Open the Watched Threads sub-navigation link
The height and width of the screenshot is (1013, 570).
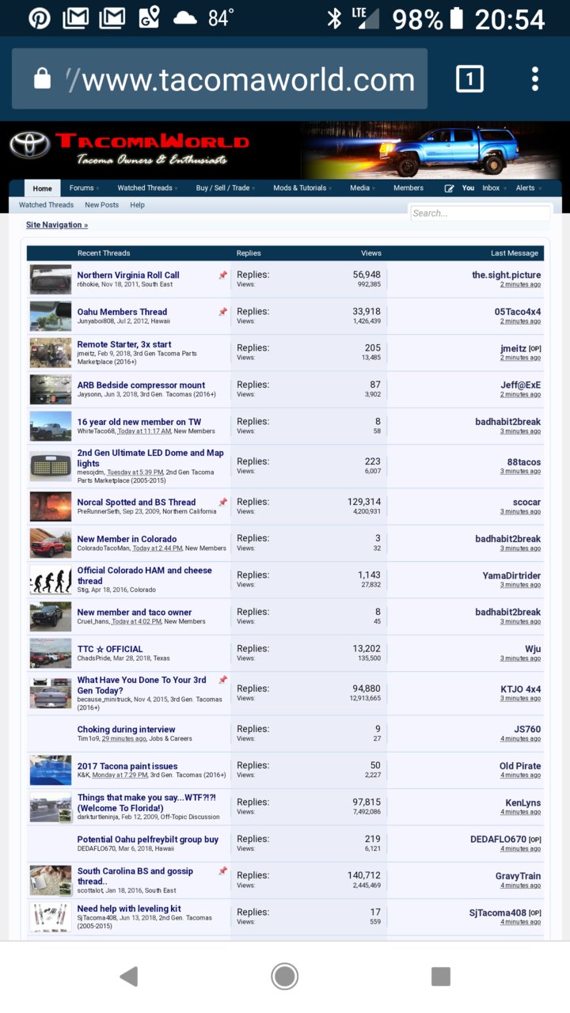(46, 205)
